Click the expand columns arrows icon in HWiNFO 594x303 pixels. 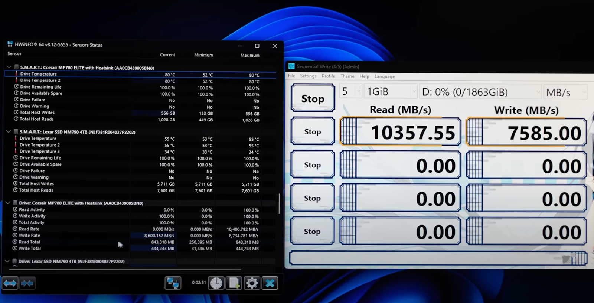(x=10, y=283)
